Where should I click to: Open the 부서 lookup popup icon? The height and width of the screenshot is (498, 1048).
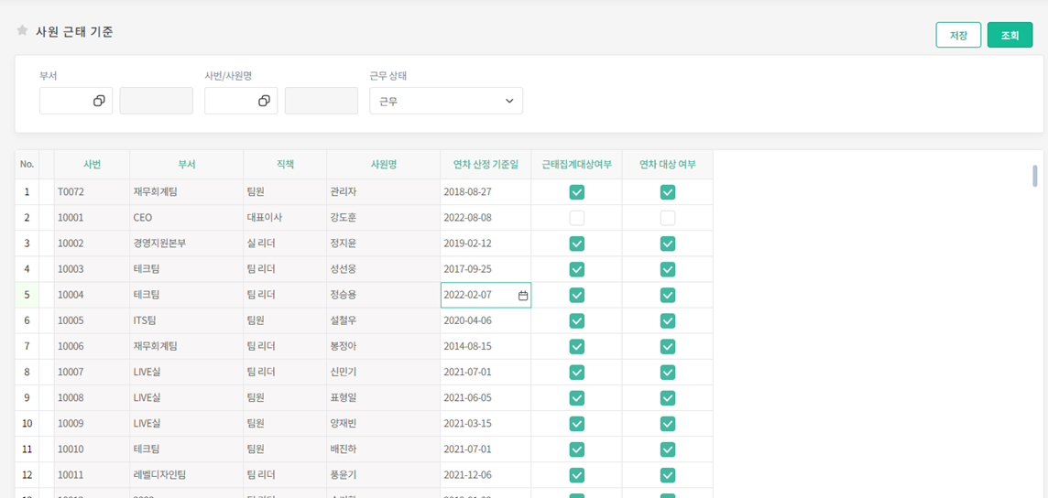99,101
